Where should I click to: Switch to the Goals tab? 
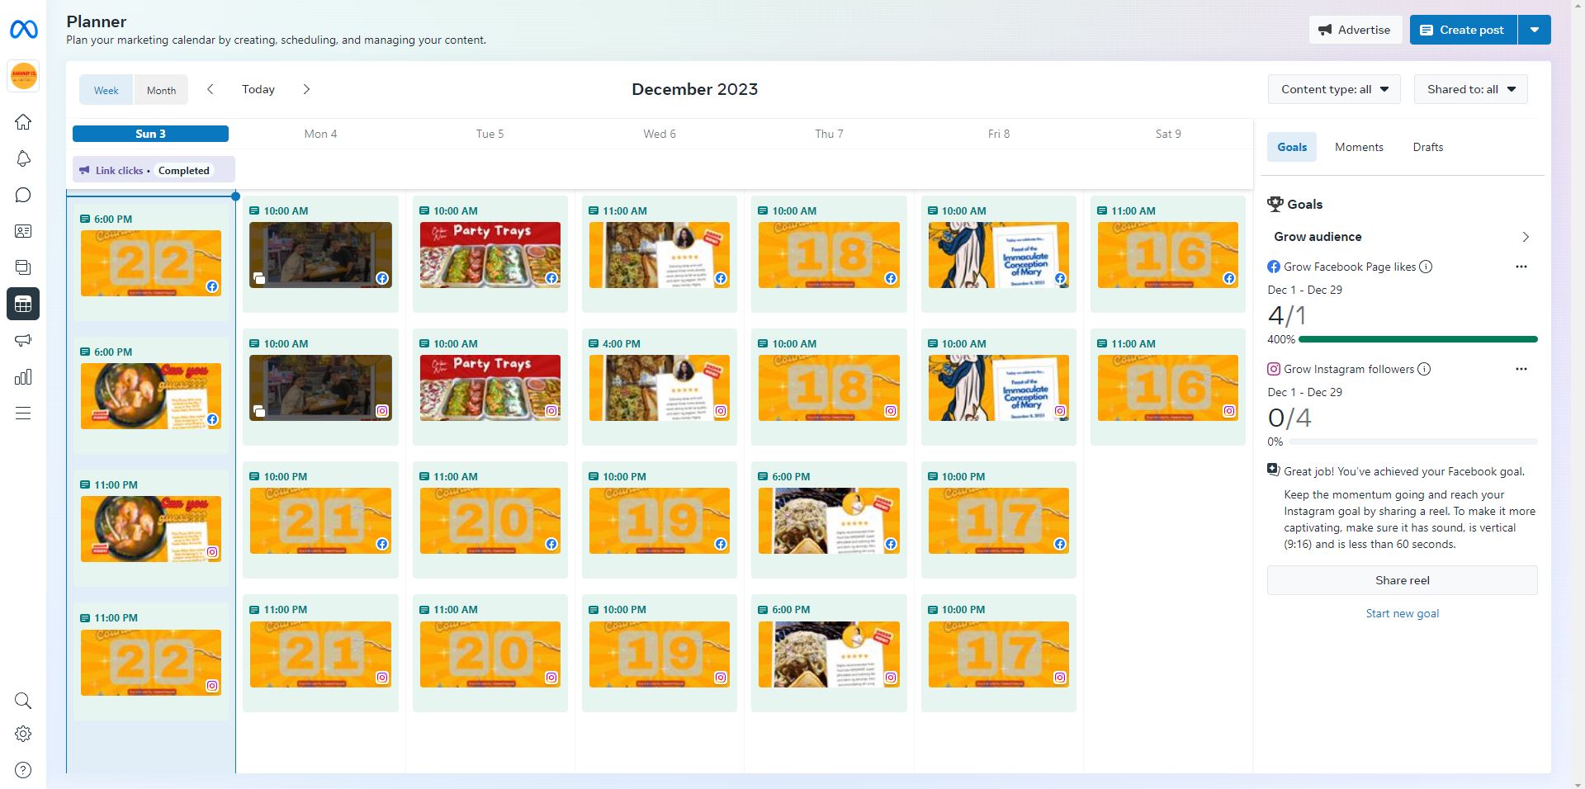point(1292,147)
